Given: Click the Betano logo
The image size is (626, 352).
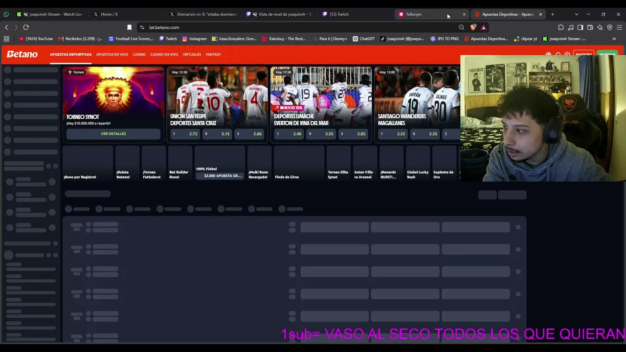Looking at the screenshot, I should (x=22, y=54).
